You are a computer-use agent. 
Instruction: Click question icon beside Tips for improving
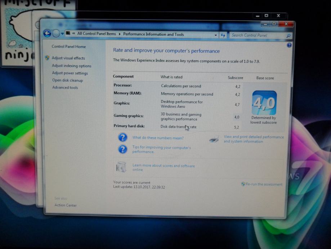[123, 149]
